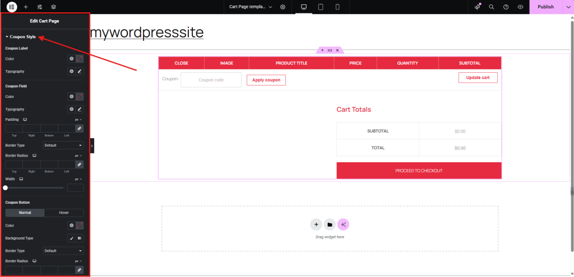Open global color for Coupon Button
Screen dimensions: 574x277
pos(71,226)
